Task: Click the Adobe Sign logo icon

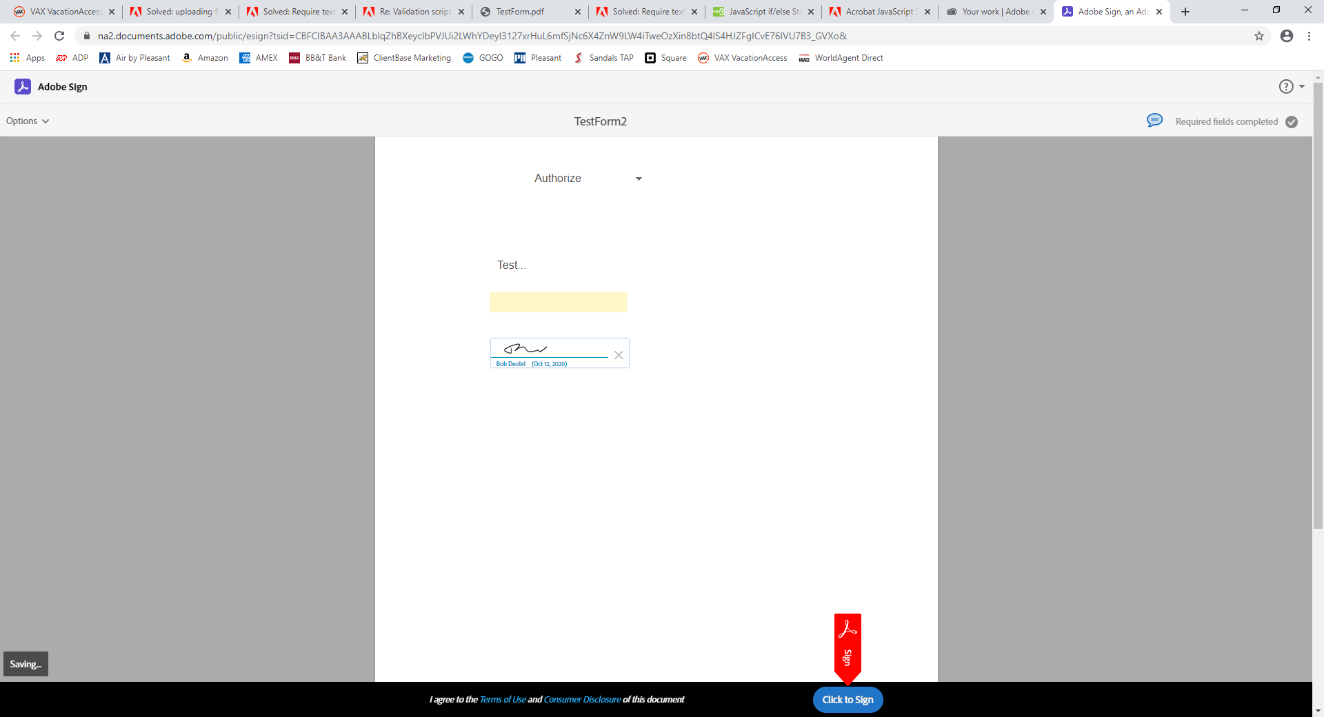Action: [23, 86]
